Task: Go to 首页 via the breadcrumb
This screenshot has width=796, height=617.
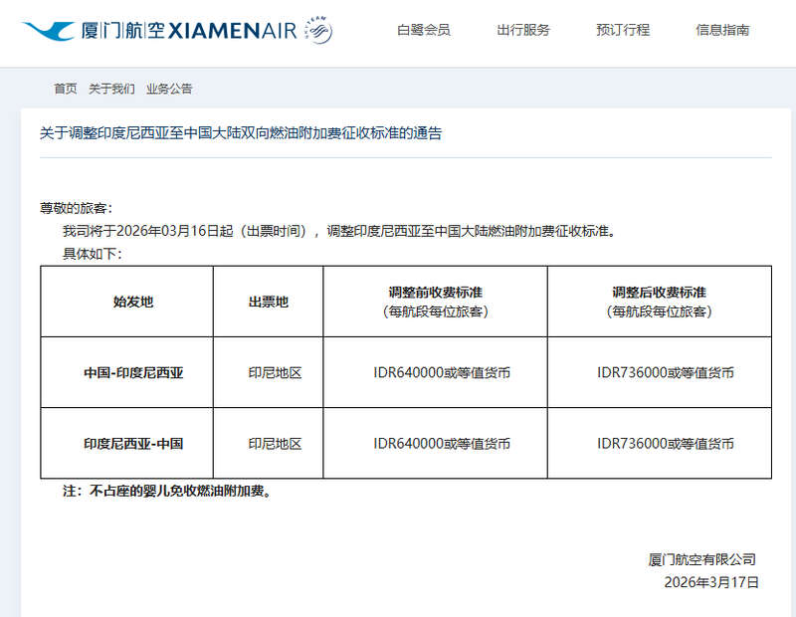Action: coord(65,89)
